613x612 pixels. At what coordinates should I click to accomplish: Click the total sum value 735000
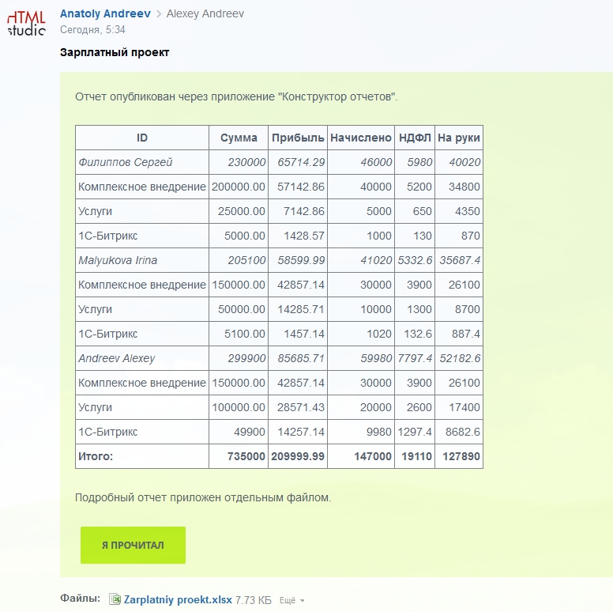(246, 456)
